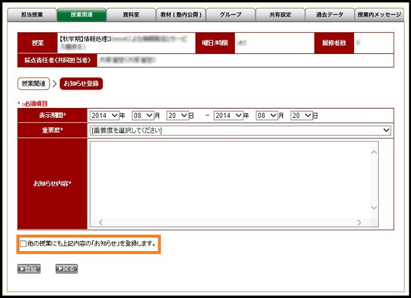
Task: Expand the 重要度 importance dropdown
Action: pos(240,130)
